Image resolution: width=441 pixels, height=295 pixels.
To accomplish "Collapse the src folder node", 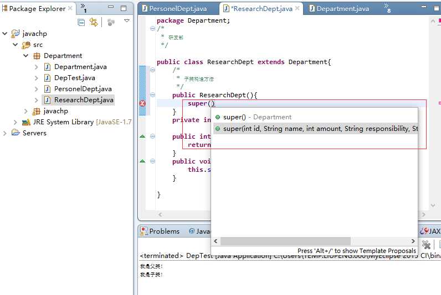I will (16, 45).
